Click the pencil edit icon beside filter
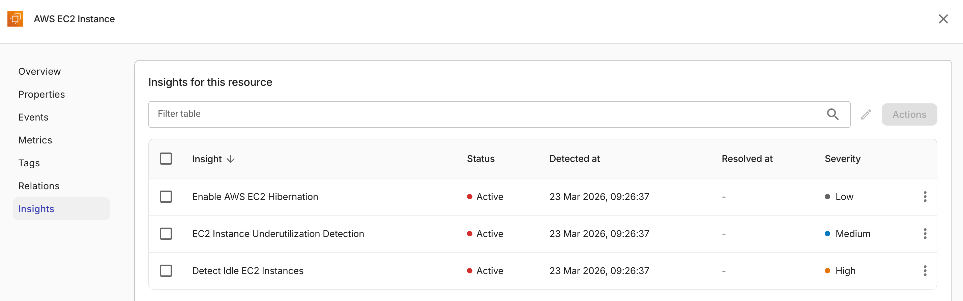 tap(866, 114)
